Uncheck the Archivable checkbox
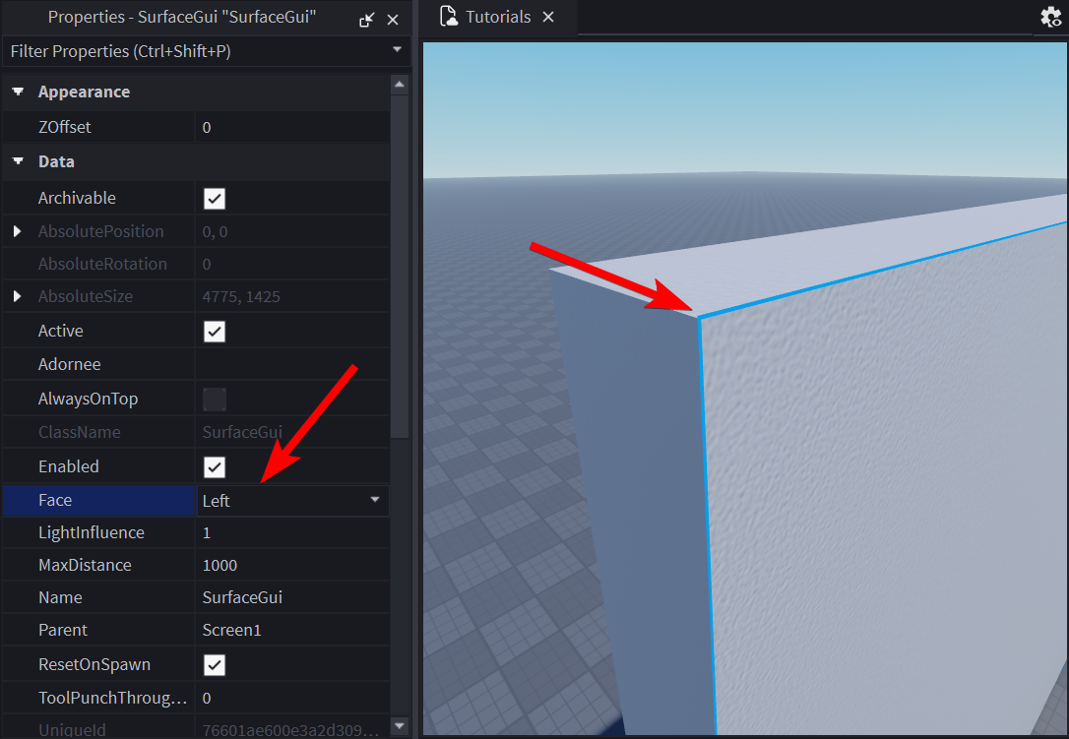 coord(215,199)
